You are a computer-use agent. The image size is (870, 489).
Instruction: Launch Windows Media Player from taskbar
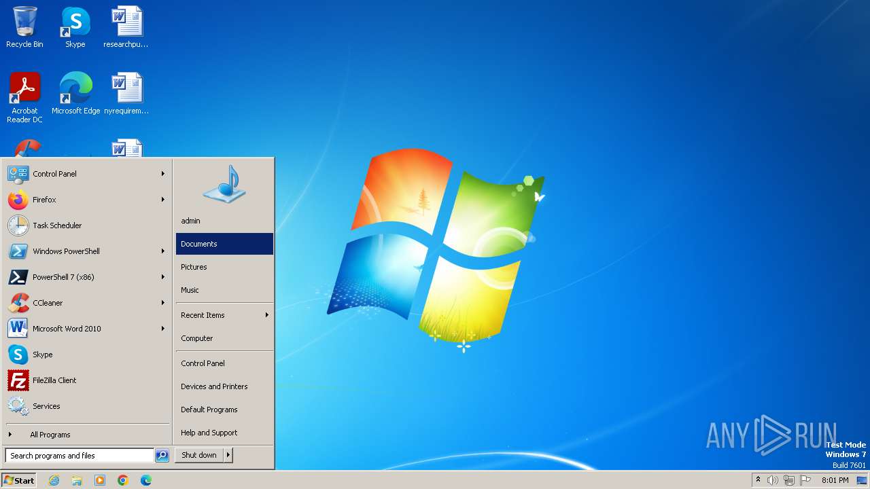(100, 480)
